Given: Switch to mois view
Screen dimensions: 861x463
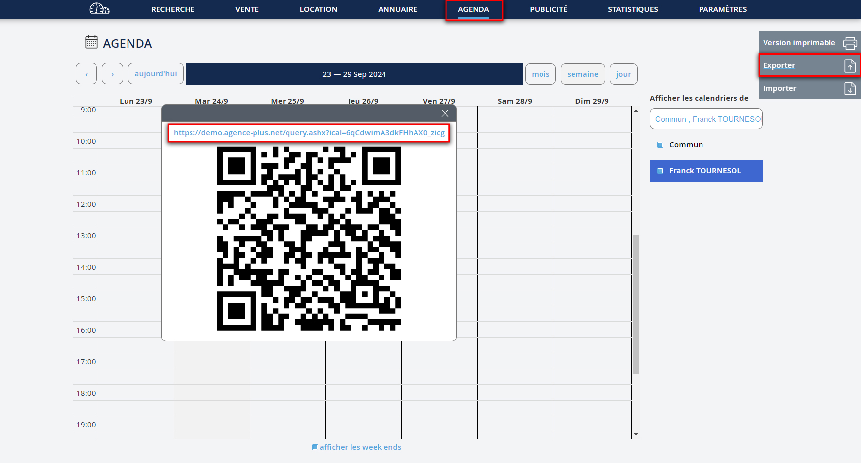Looking at the screenshot, I should [540, 74].
